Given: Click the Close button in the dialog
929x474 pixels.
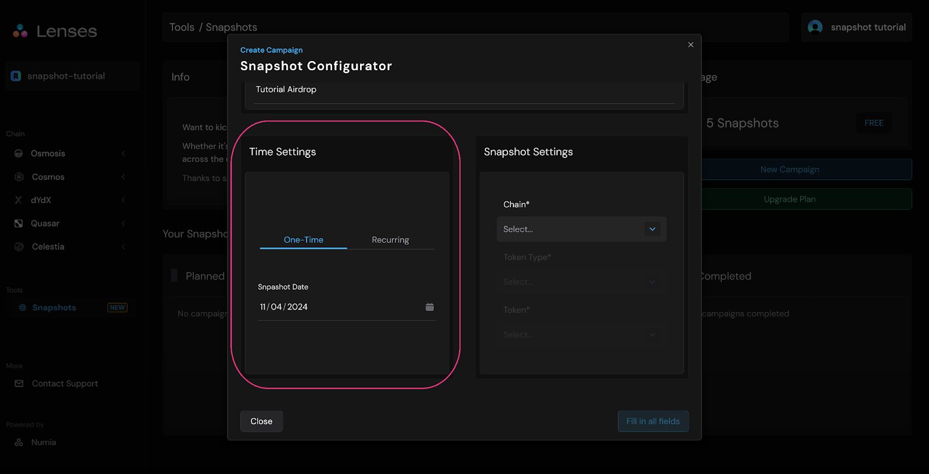Looking at the screenshot, I should [x=261, y=421].
